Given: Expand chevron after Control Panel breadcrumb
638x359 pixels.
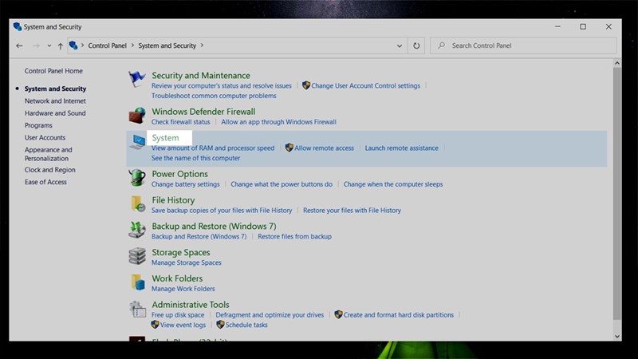Looking at the screenshot, I should (x=132, y=45).
